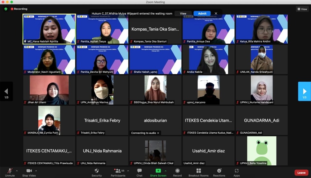The width and height of the screenshot is (311, 178).
Task: Open the Security shield icon
Action: pyautogui.click(x=97, y=171)
